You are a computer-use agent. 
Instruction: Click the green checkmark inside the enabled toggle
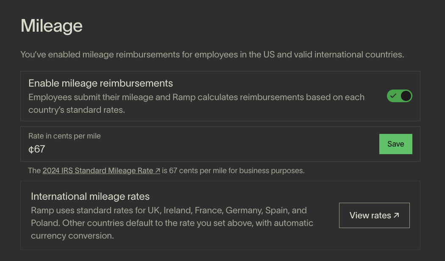point(392,96)
